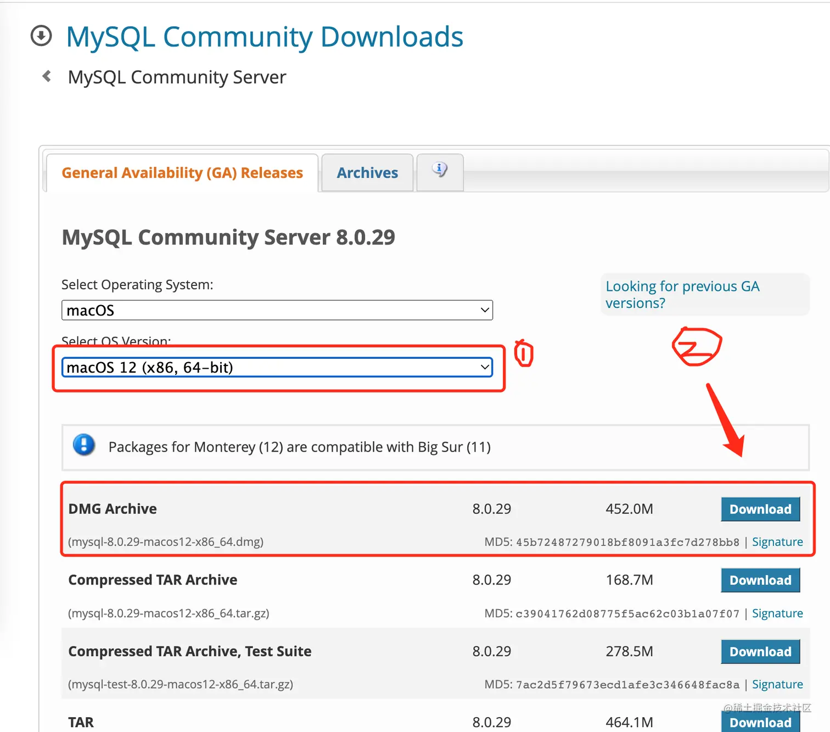Click the MD5 checksum c39041762d08775f5ac62c03b1a07f07
The width and height of the screenshot is (830, 732).
coord(627,613)
